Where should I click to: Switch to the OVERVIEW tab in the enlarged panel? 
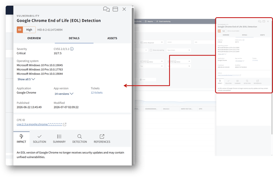34,38
